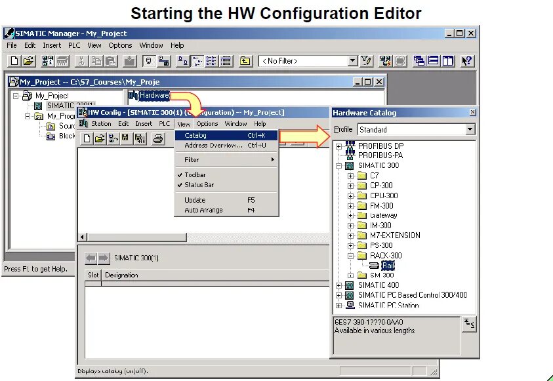Select Rail item in Hardware Catalog
The image size is (553, 381).
point(388,266)
